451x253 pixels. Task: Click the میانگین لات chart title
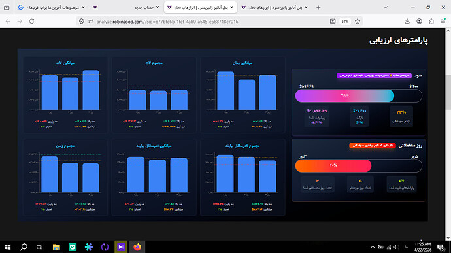65,63
